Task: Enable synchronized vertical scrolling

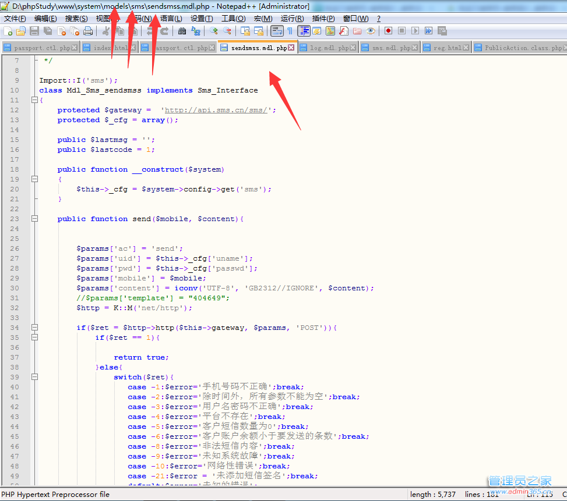Action: 245,31
